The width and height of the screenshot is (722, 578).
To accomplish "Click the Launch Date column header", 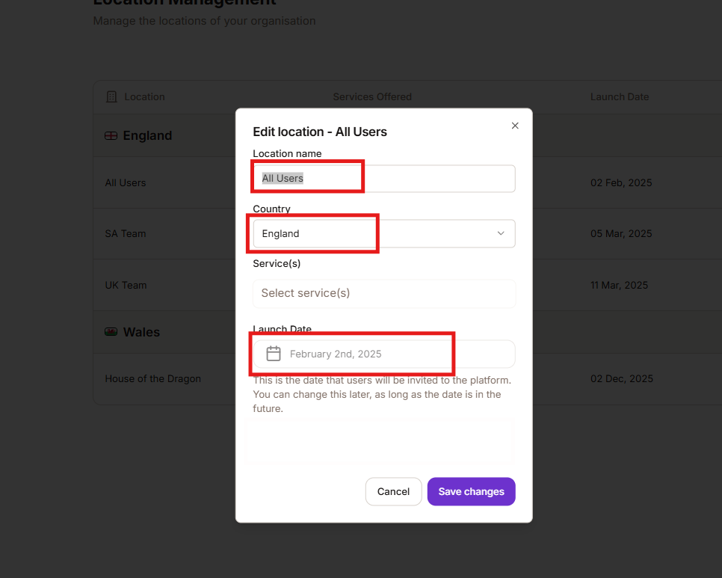I will tap(619, 96).
